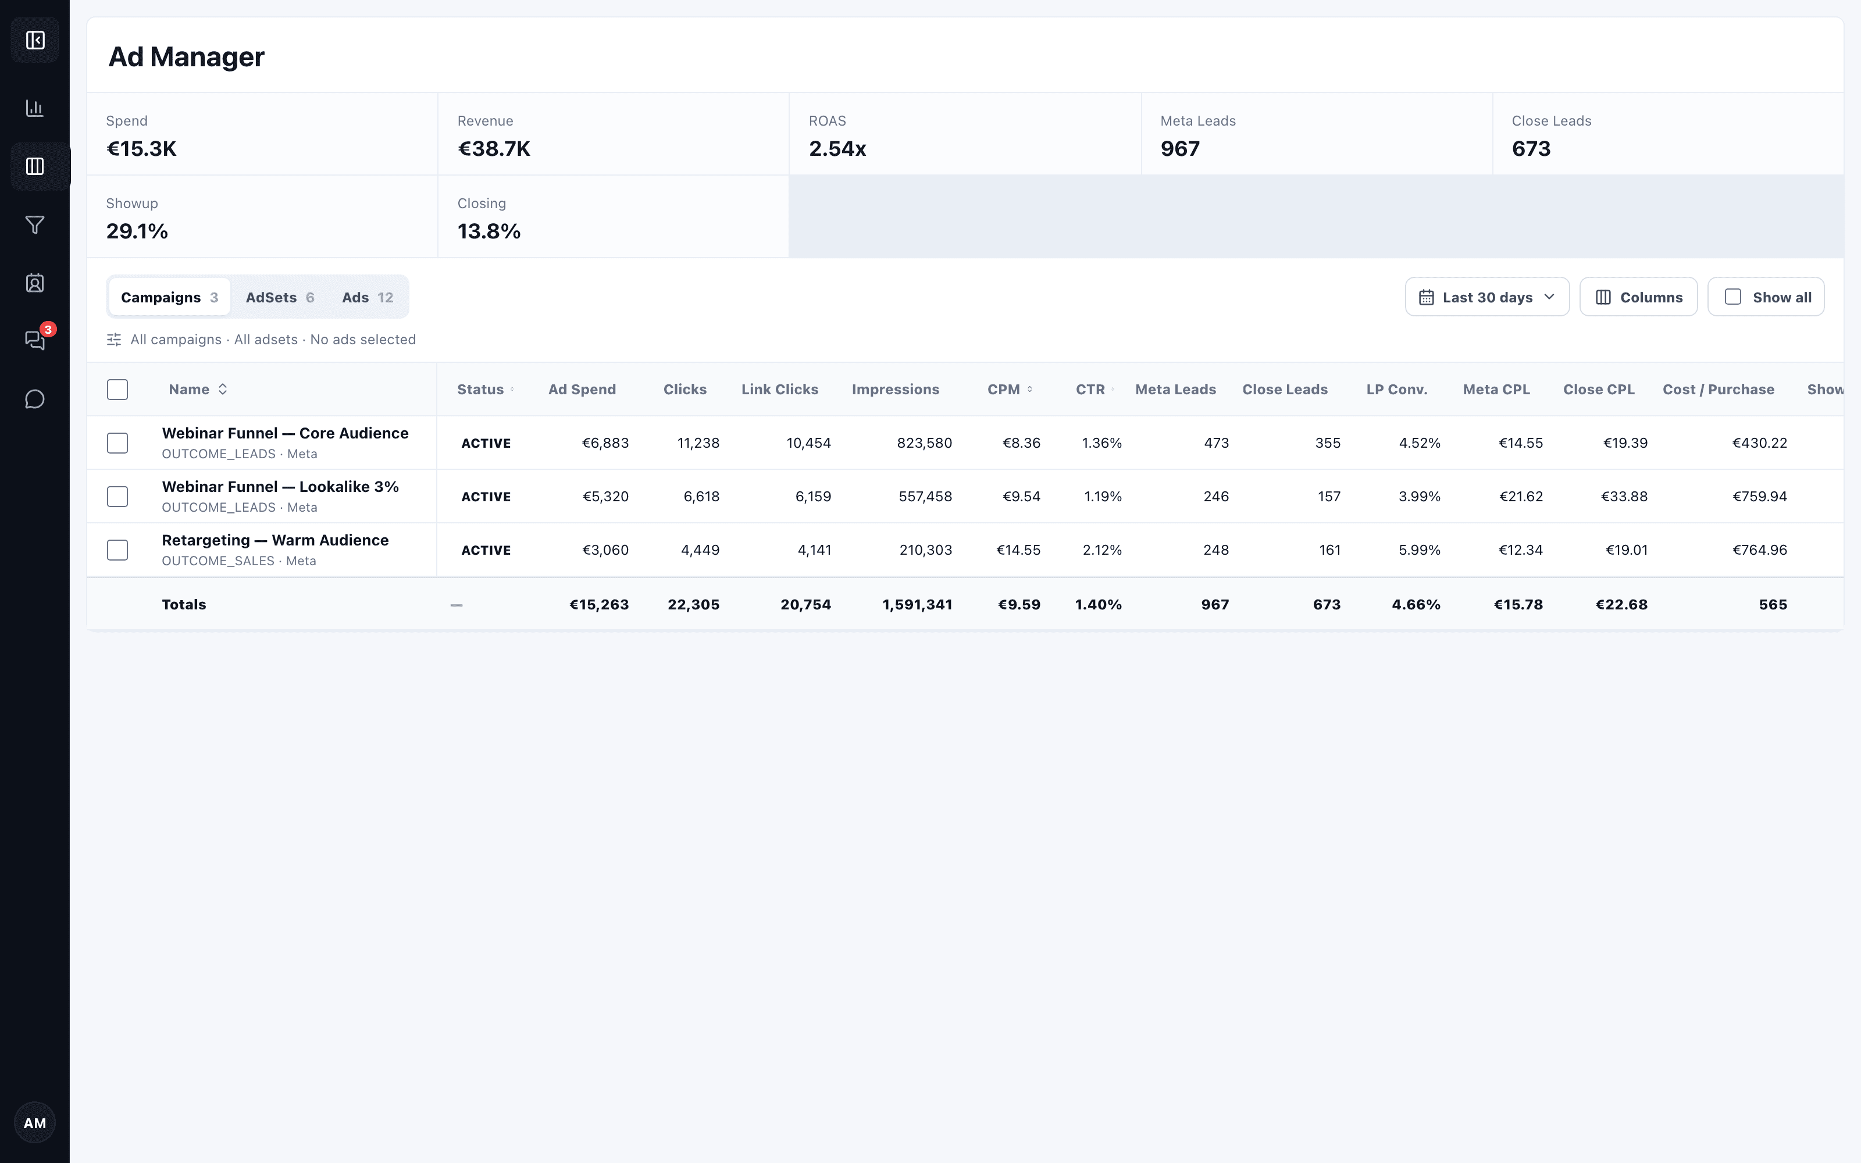Click the Link Clicks column header
Screen dimensions: 1861x1163
coord(780,389)
